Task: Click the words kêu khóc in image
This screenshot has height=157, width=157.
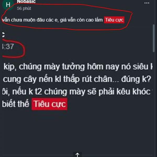Action: 133,92
